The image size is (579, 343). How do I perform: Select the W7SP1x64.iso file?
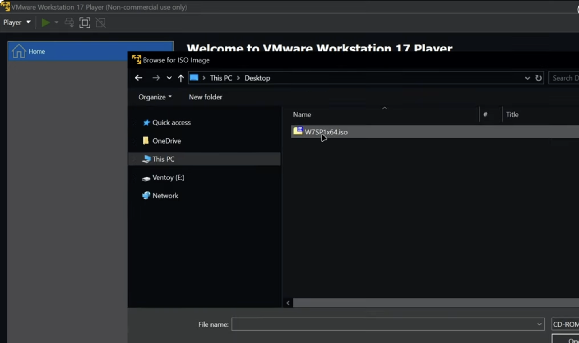[x=435, y=132]
